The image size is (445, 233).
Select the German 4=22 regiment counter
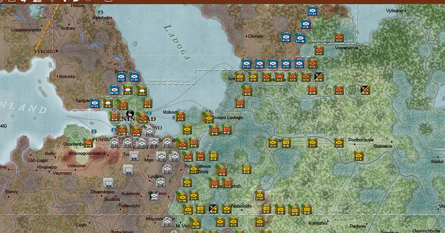coord(174,157)
